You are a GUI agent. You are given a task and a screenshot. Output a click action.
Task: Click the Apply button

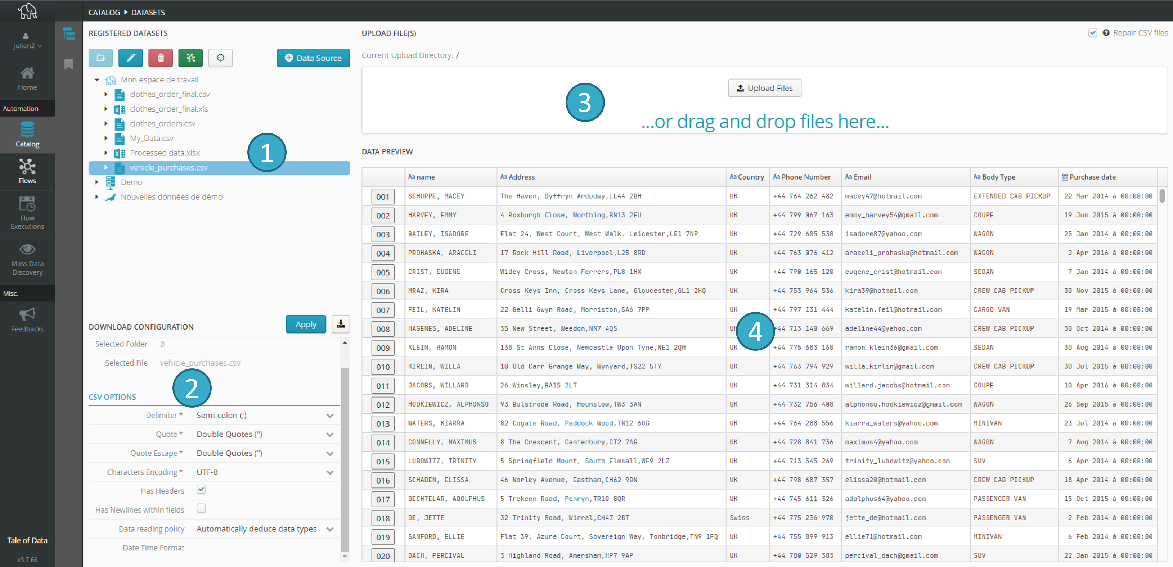[x=306, y=324]
